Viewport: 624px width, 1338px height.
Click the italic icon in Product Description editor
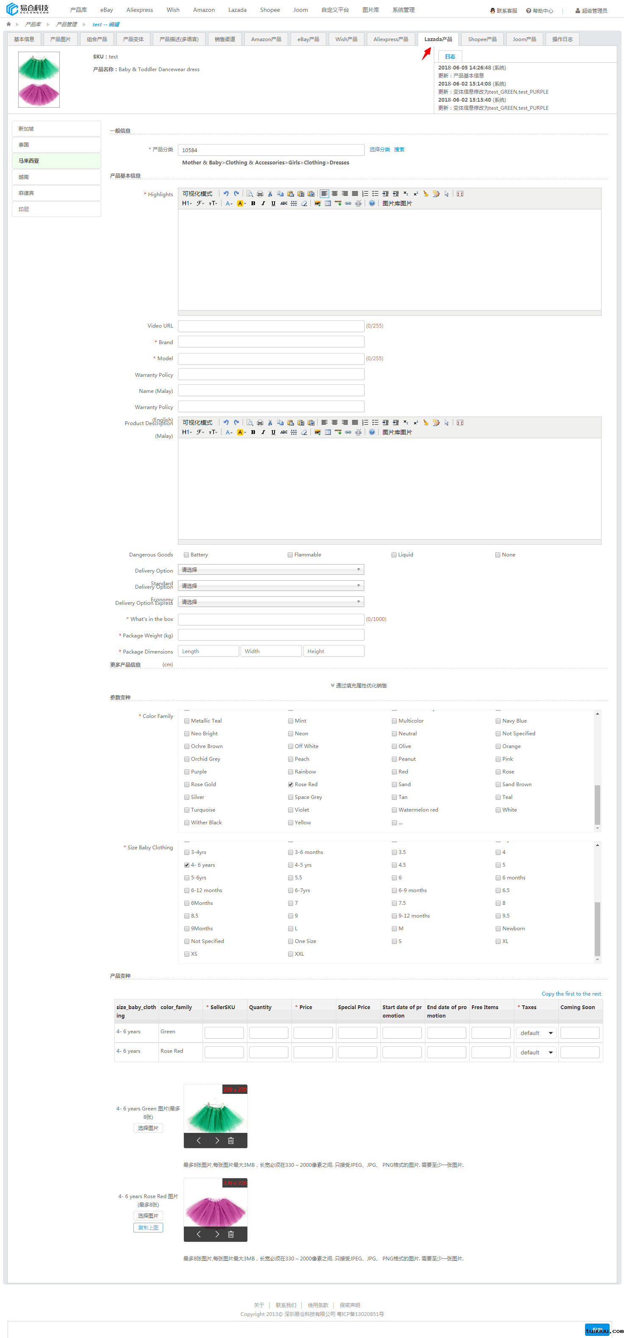click(x=263, y=433)
